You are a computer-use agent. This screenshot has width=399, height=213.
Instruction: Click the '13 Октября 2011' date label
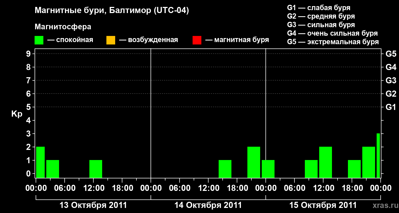tap(93, 205)
